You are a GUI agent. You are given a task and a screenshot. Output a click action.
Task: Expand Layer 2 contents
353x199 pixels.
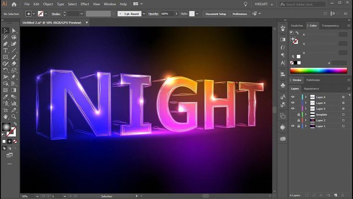pyautogui.click(x=306, y=120)
